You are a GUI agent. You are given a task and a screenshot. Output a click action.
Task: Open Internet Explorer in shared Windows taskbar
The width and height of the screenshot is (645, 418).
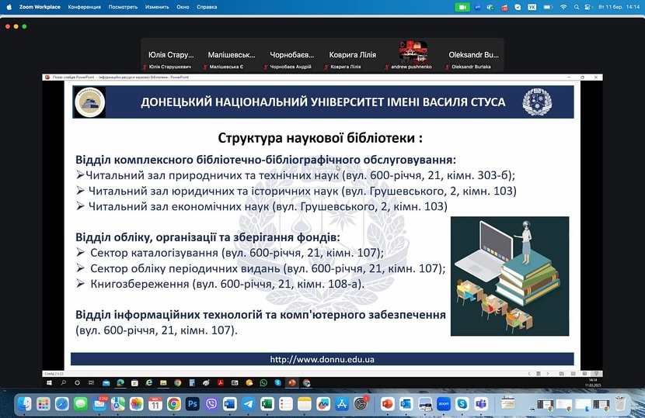(149, 382)
